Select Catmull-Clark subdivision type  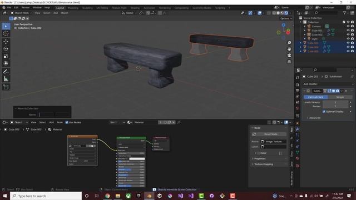pyautogui.click(x=315, y=97)
